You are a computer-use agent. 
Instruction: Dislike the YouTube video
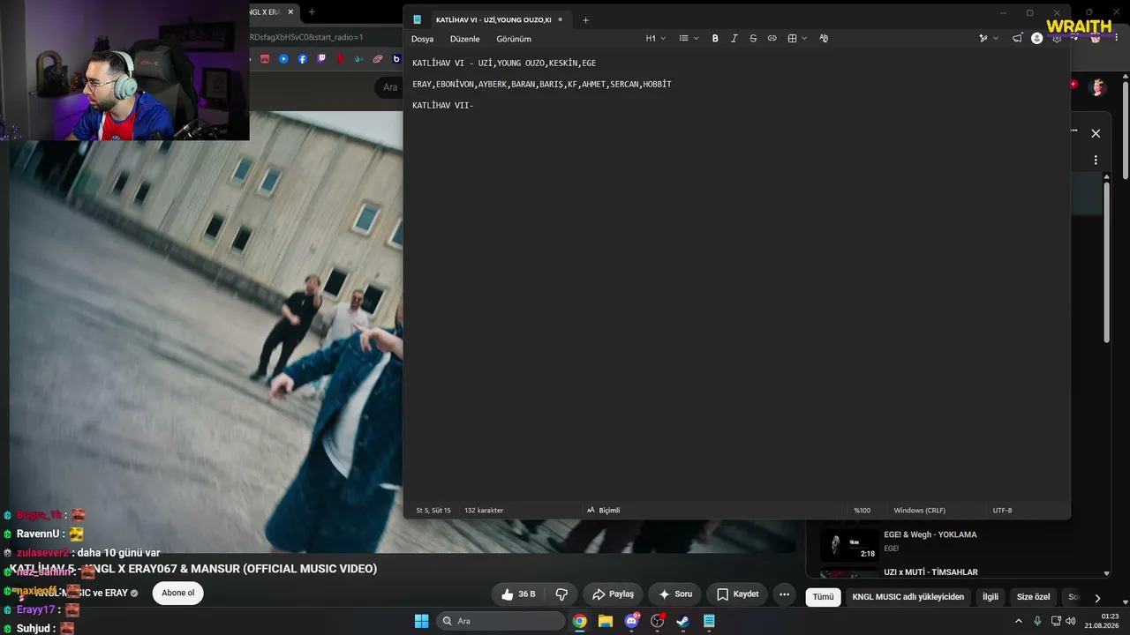[561, 594]
